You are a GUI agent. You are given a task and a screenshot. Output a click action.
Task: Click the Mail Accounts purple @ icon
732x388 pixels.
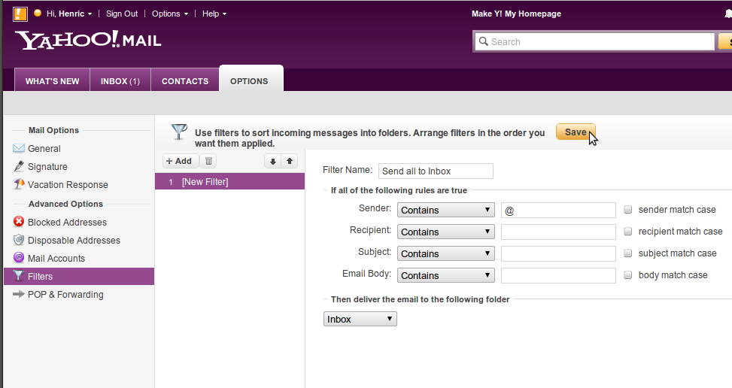point(19,257)
